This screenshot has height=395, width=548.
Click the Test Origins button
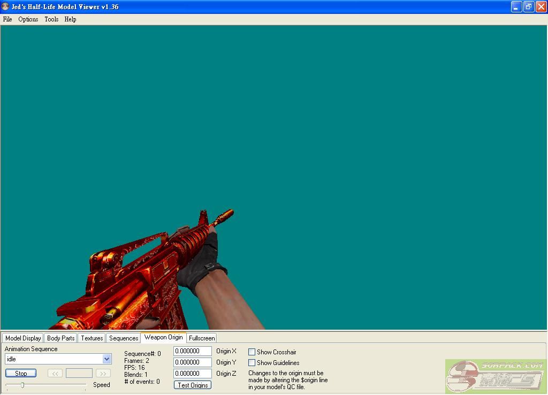click(x=193, y=385)
